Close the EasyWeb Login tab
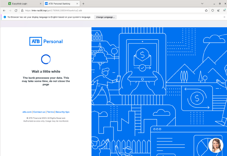227x156 pixels. coord(41,4)
